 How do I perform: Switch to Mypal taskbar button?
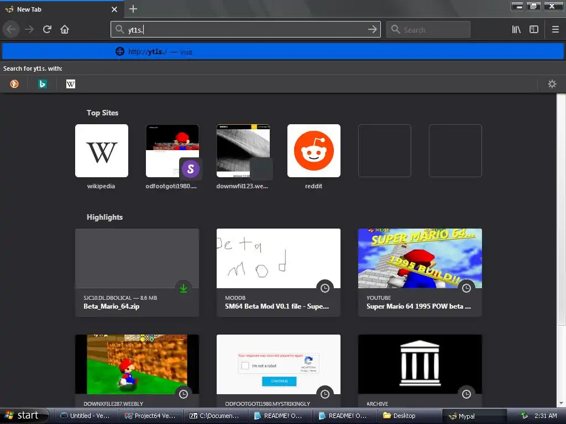(474, 416)
